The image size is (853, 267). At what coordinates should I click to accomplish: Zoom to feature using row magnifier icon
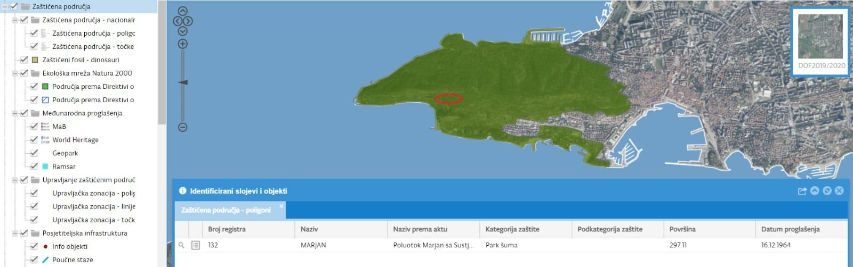pos(181,245)
